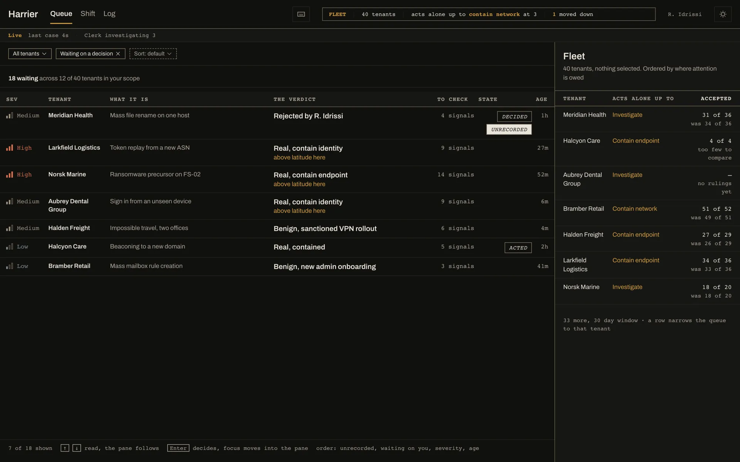740x462 pixels.
Task: Click the Harrier logo
Action: 23,14
